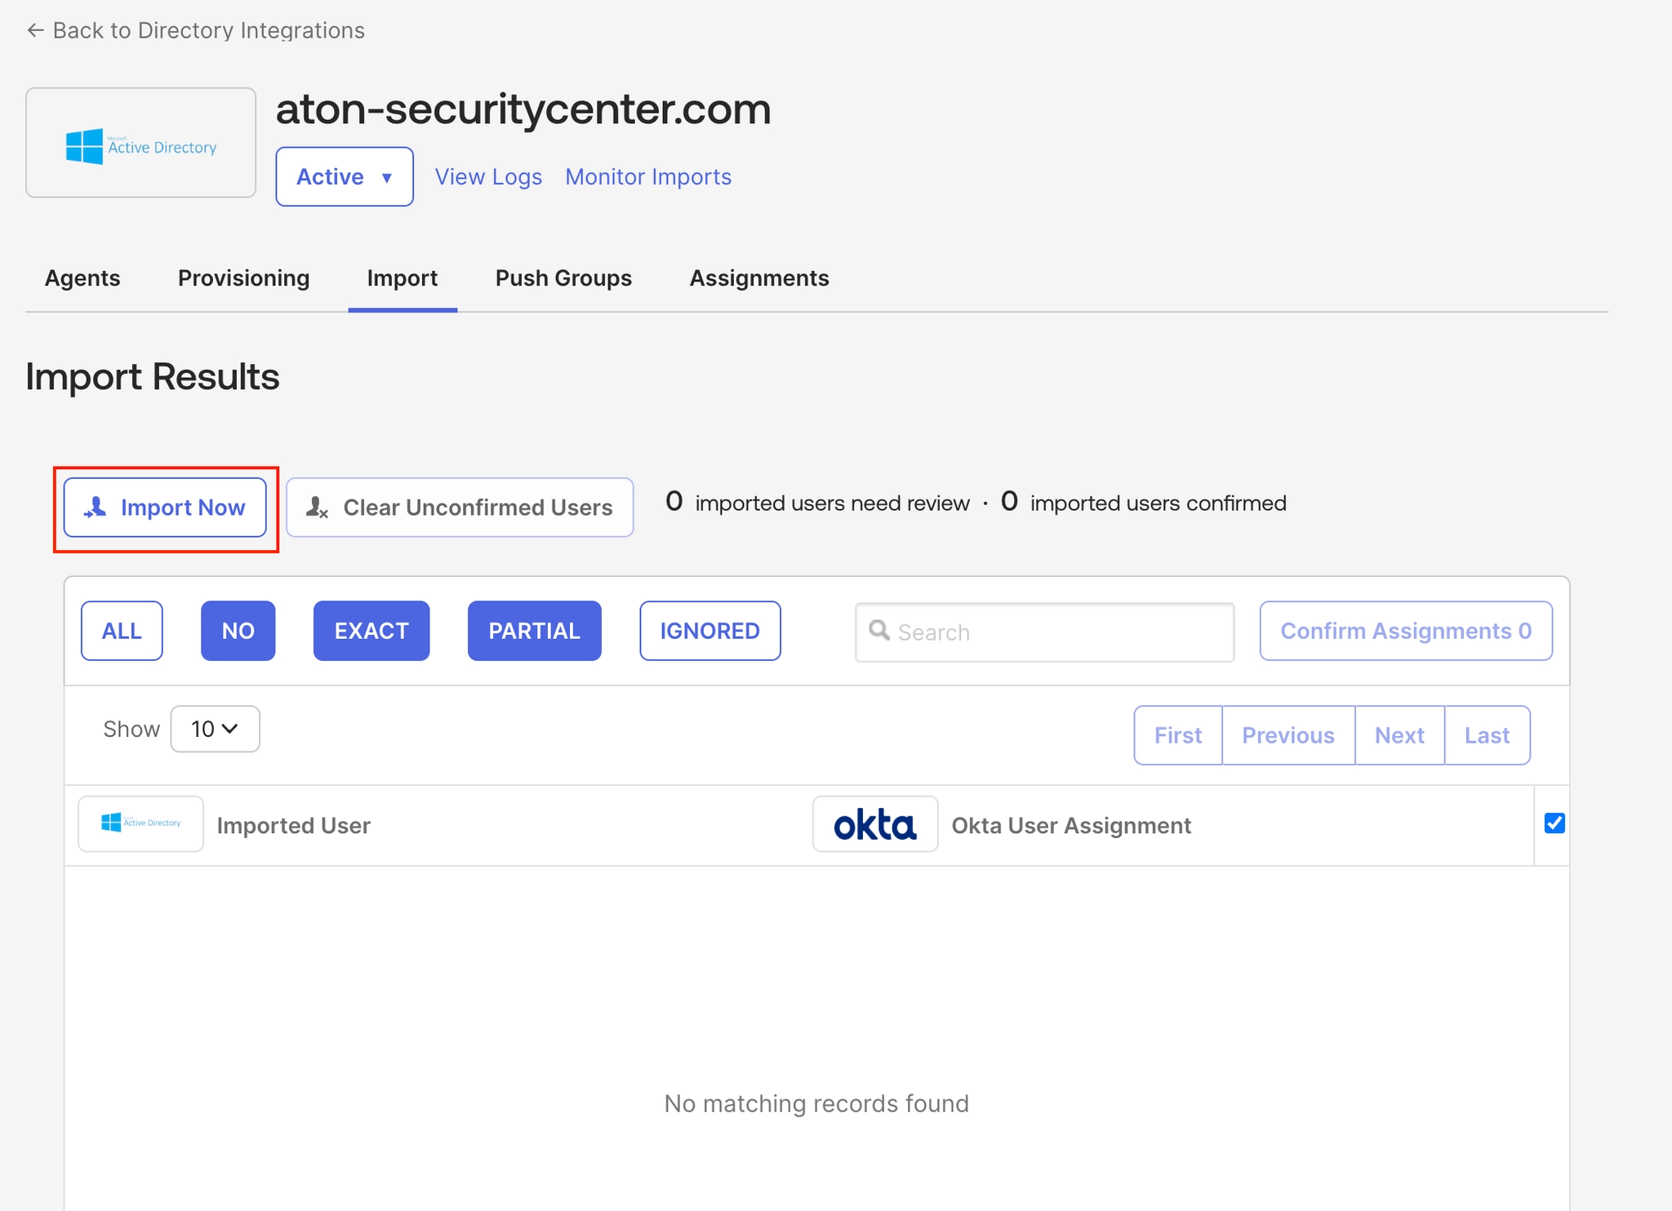Click the Confirm Assignments button

[x=1406, y=631]
